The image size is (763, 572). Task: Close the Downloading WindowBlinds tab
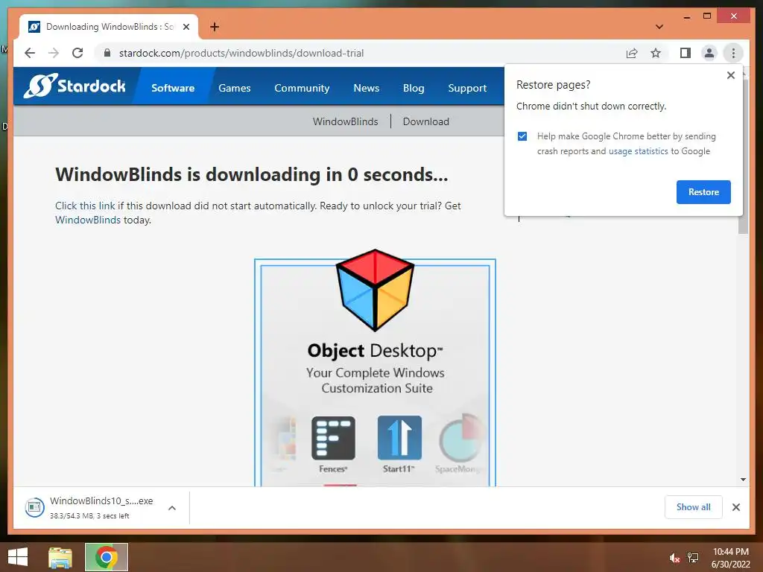(186, 27)
